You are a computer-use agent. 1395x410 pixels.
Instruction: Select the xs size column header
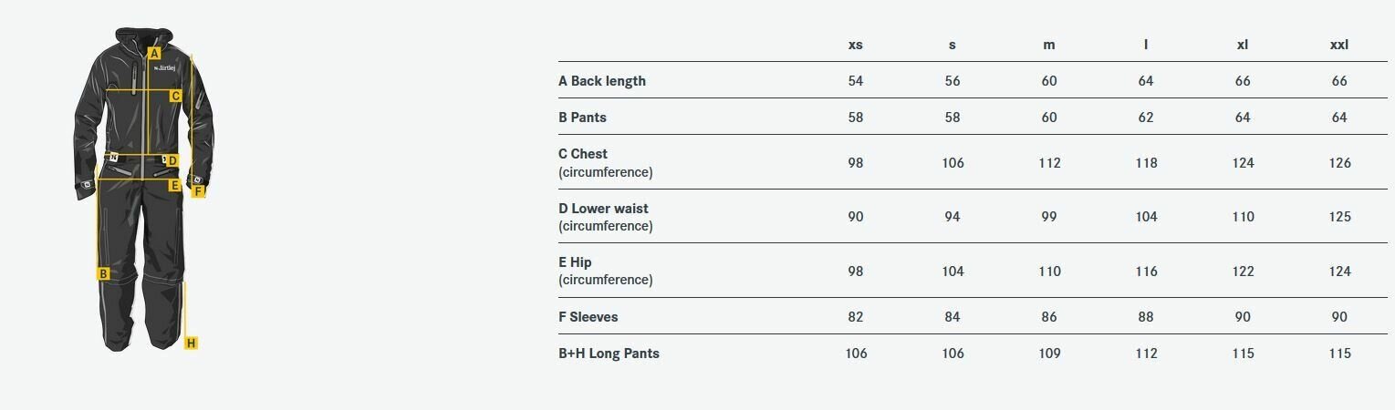click(x=855, y=45)
